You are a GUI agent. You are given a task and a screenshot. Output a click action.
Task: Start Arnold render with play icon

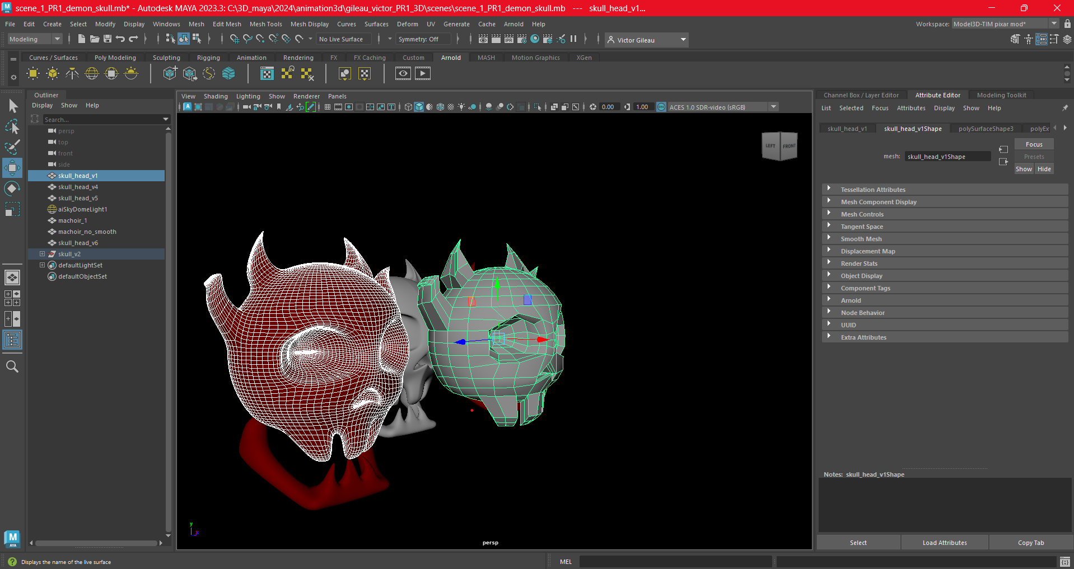[423, 73]
